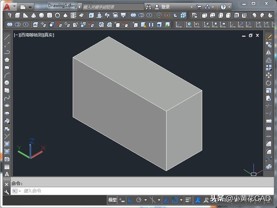This screenshot has height=208, width=277.
Task: Expand the Help dropdown arrow
Action: tap(230, 7)
